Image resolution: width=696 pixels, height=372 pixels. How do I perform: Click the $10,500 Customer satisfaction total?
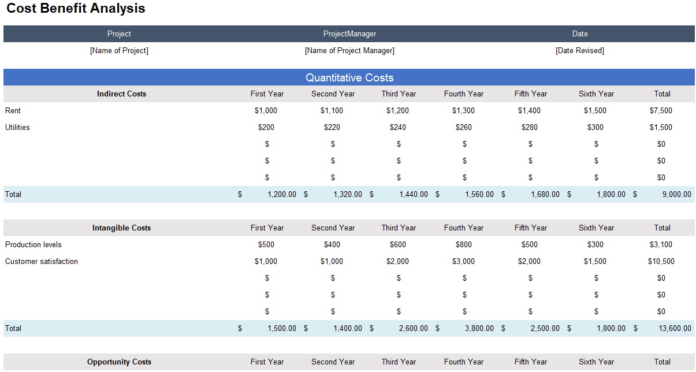(662, 261)
